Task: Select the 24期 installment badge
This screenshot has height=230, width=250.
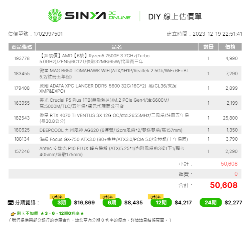Action: click(x=211, y=202)
